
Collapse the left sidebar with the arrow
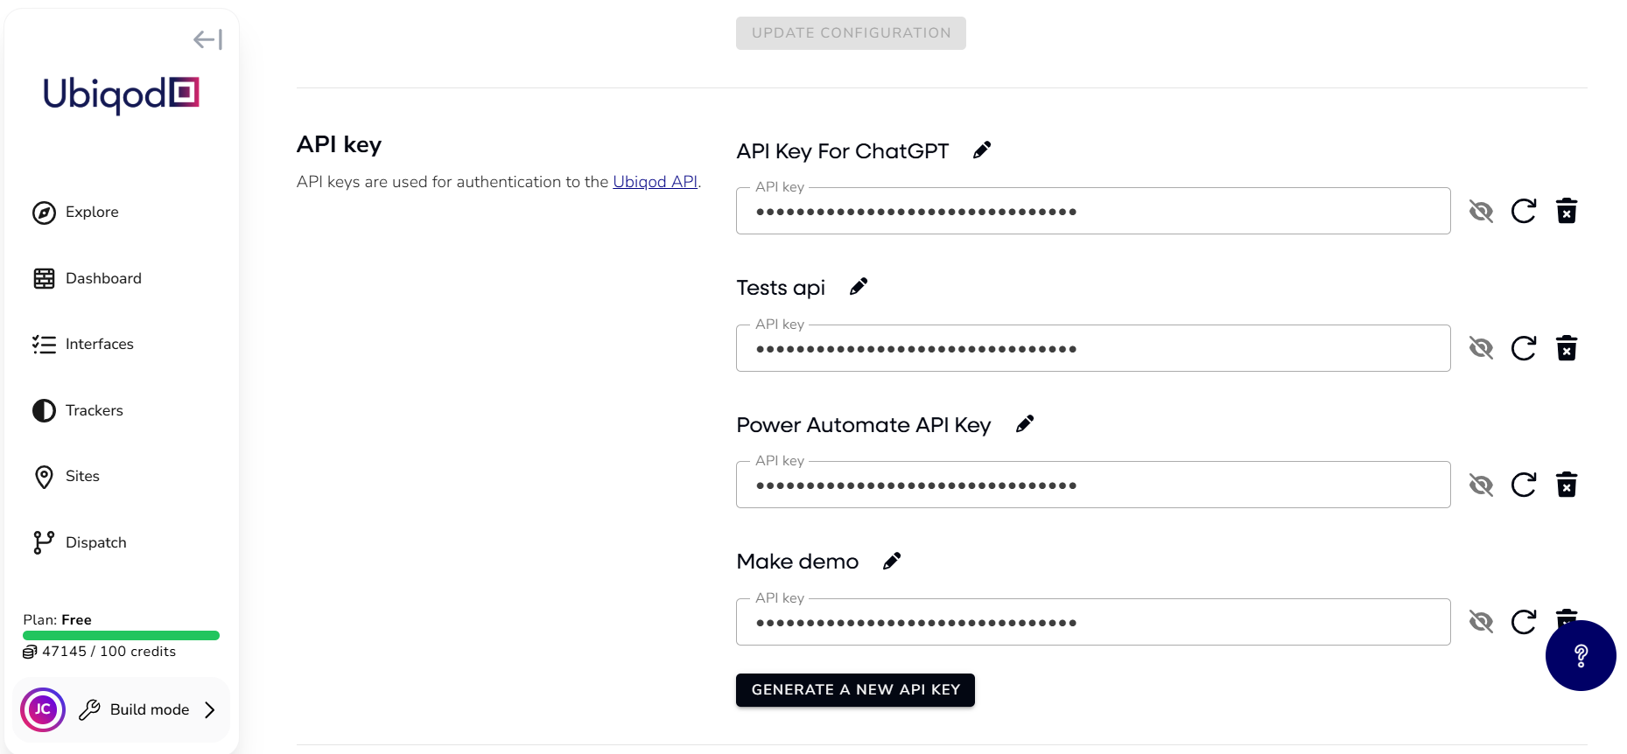point(207,38)
